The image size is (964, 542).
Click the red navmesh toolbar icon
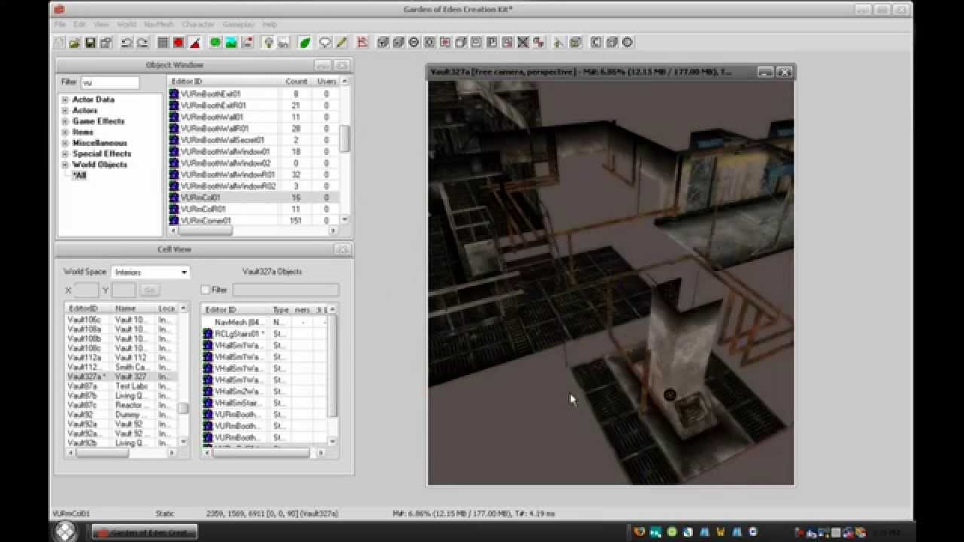362,43
